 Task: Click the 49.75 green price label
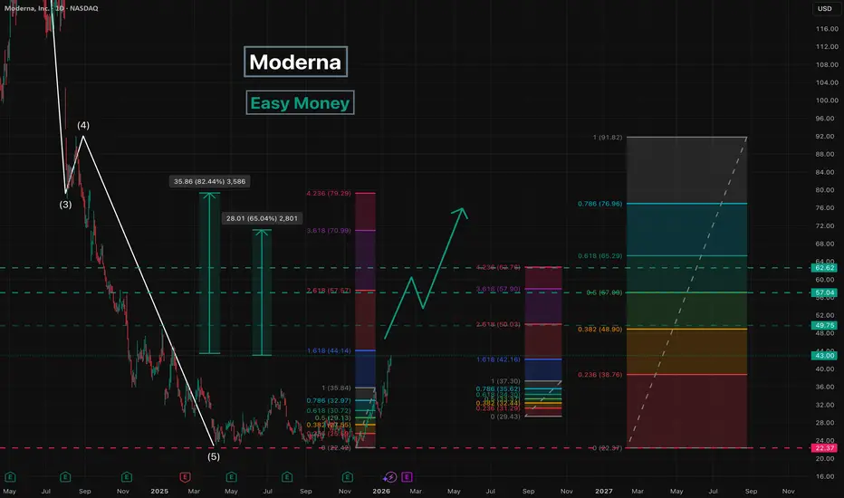824,326
